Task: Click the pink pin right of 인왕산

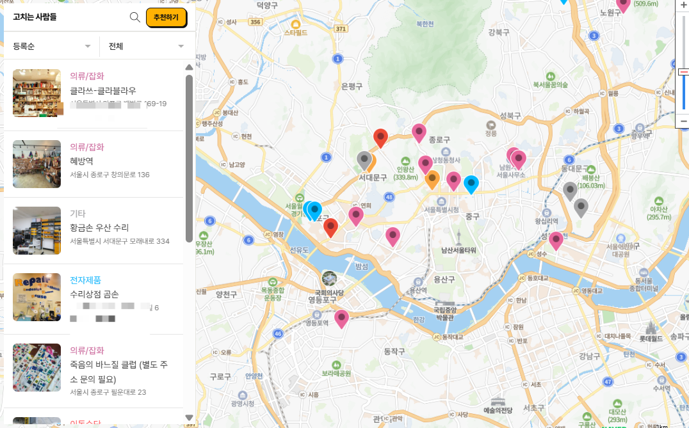Action: coord(425,164)
